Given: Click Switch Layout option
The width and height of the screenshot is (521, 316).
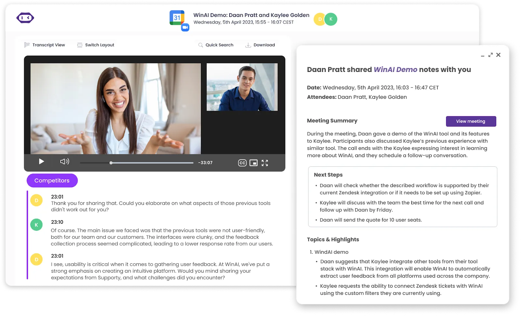Looking at the screenshot, I should pos(96,45).
